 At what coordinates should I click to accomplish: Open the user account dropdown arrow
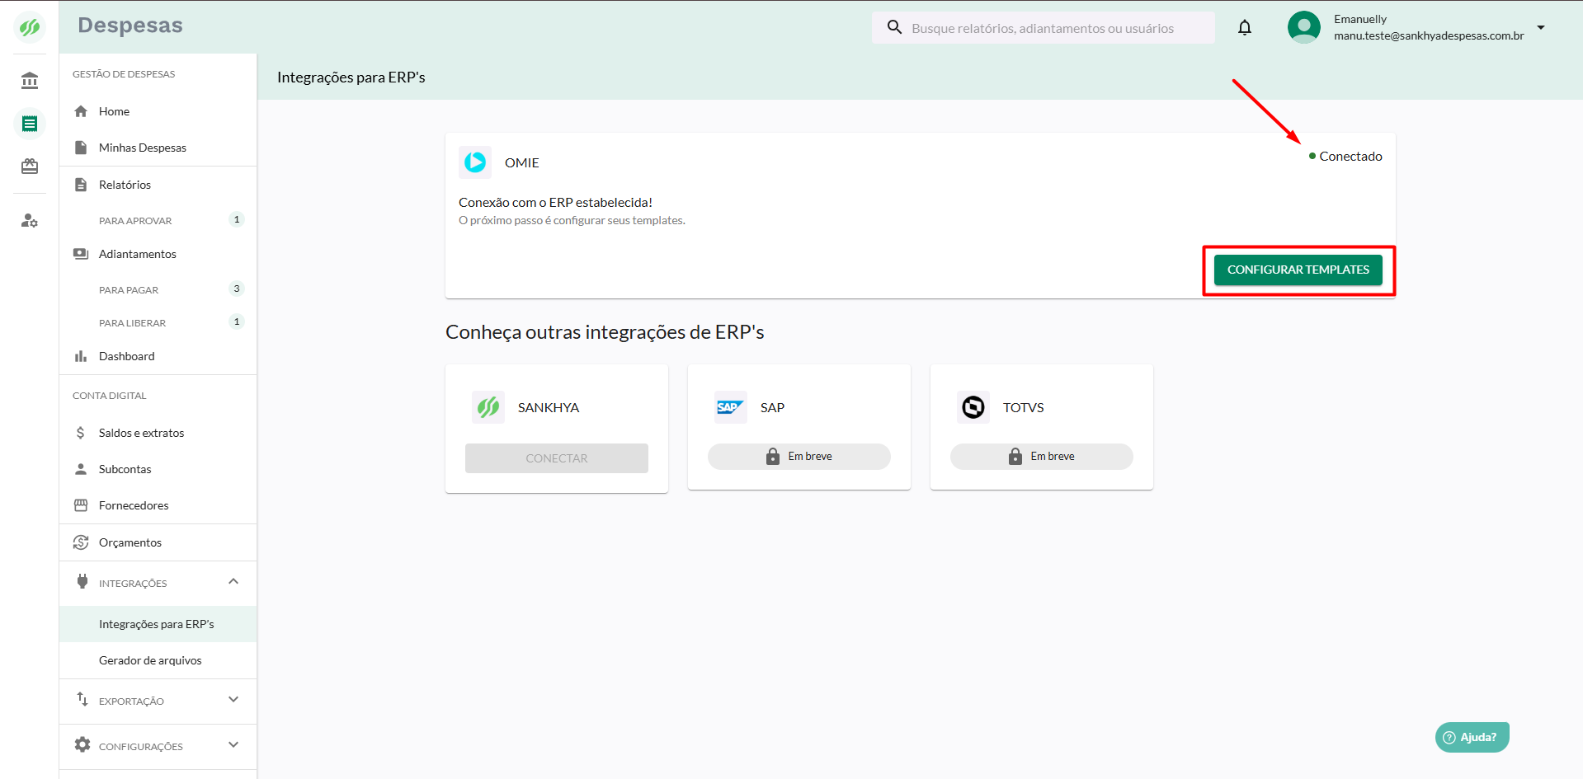click(x=1540, y=27)
